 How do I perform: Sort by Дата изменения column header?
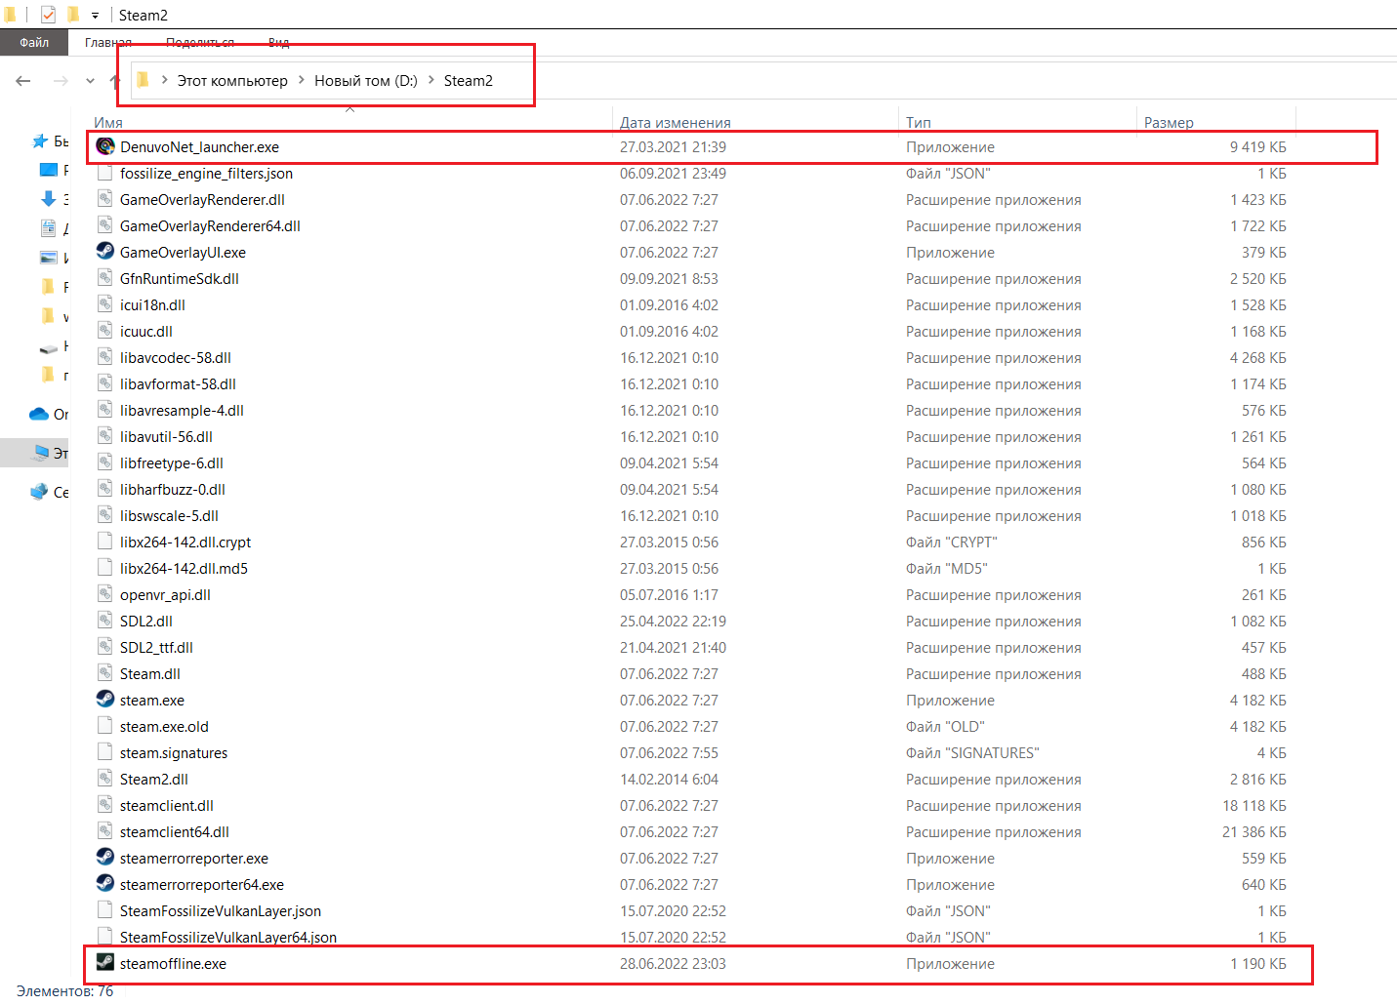[675, 122]
